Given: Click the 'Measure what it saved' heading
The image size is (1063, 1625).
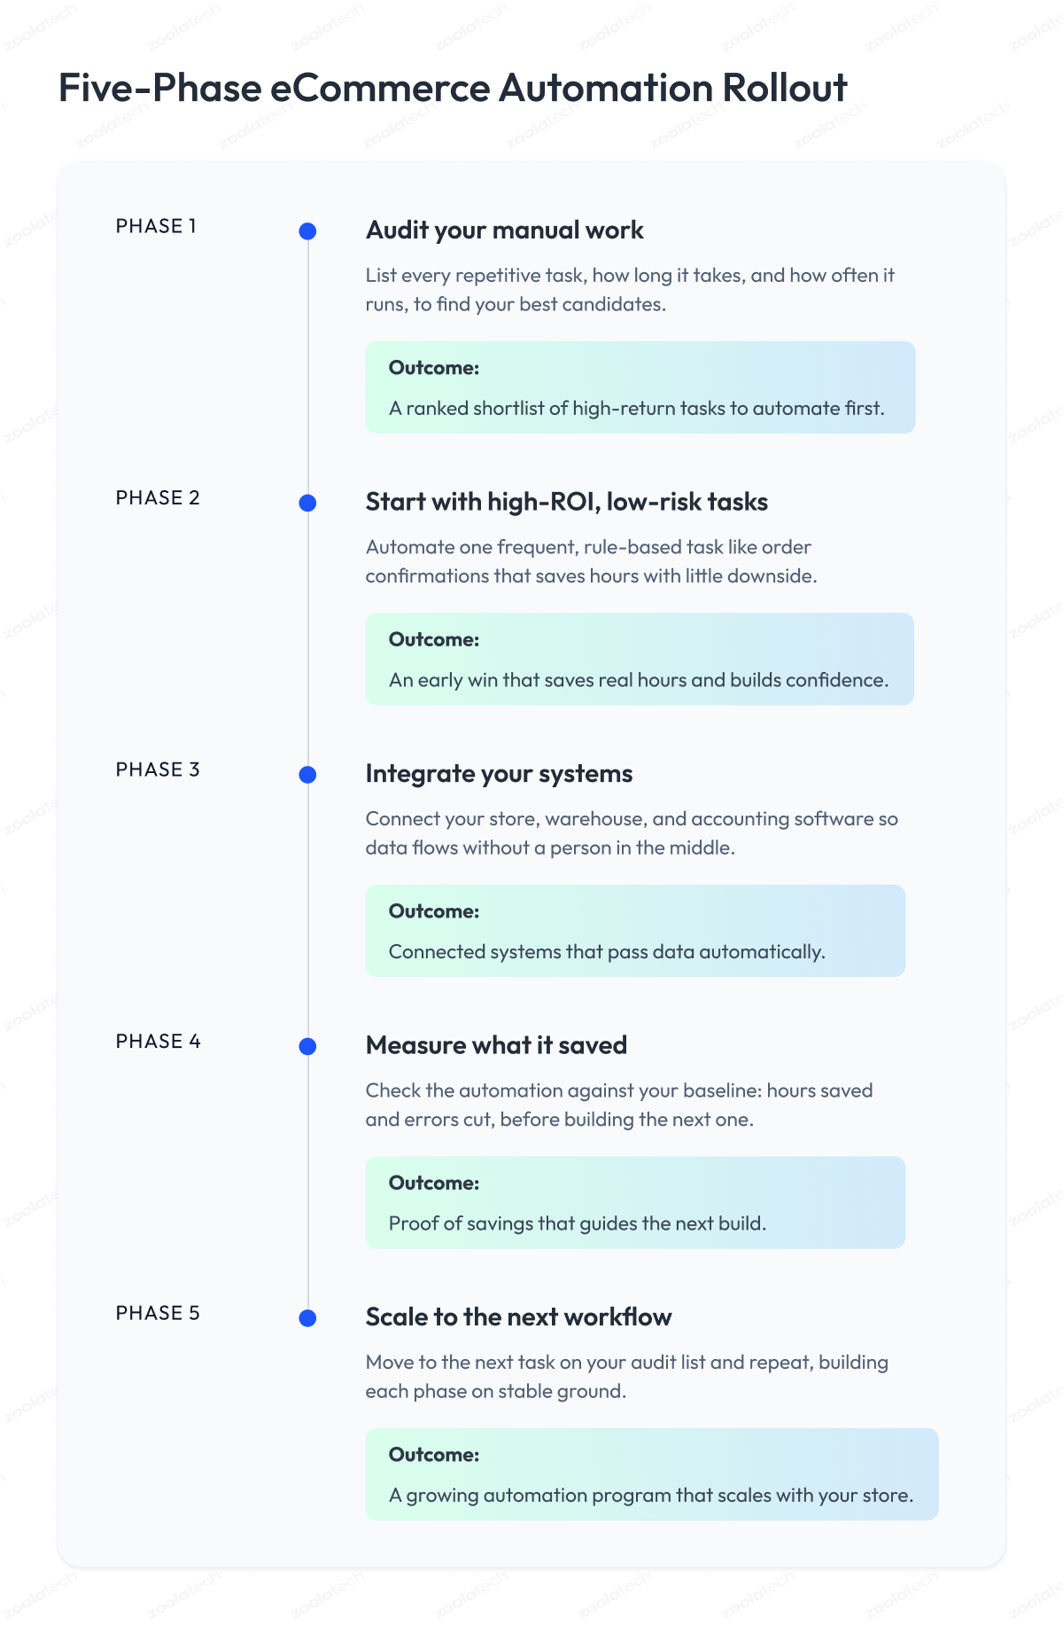Looking at the screenshot, I should point(496,1045).
